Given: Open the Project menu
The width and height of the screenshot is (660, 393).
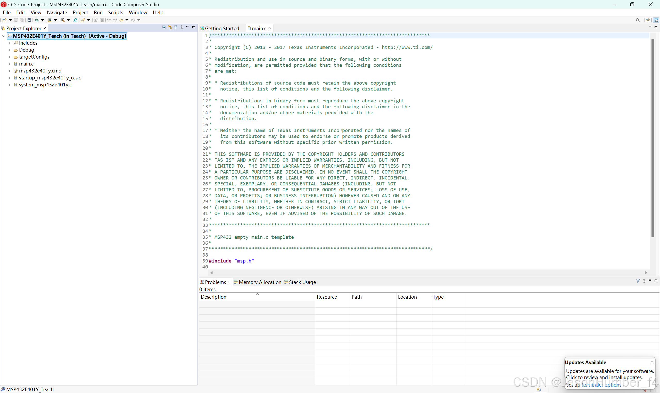Looking at the screenshot, I should click(x=80, y=12).
